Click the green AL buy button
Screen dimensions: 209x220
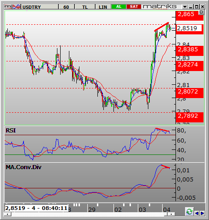click(119, 6)
